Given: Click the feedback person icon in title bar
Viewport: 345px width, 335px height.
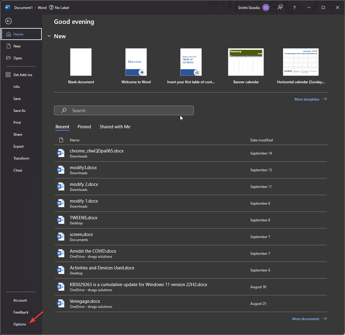Looking at the screenshot, I should 280,7.
